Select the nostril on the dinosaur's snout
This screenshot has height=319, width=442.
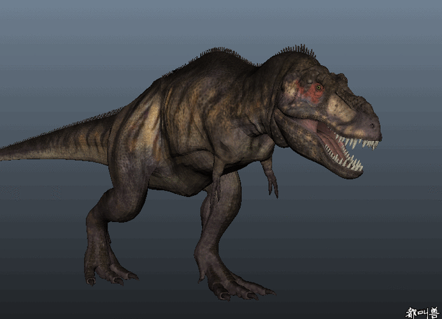coord(372,126)
